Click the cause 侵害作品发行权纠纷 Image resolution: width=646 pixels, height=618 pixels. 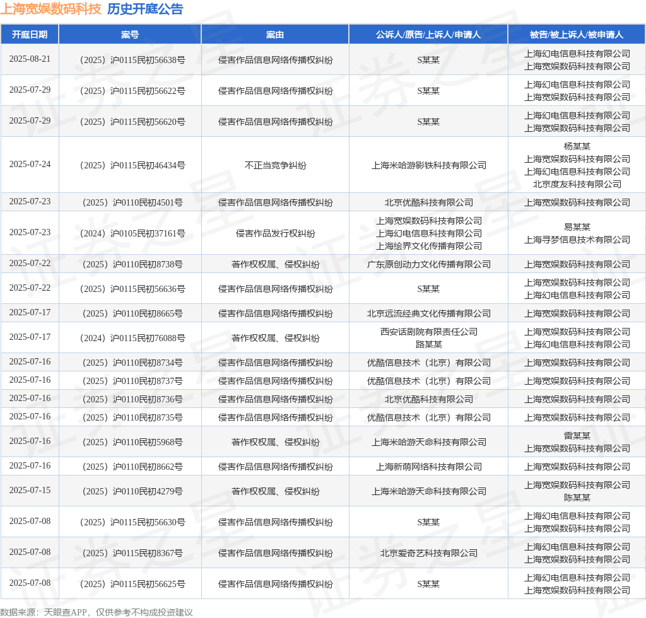[x=275, y=233]
